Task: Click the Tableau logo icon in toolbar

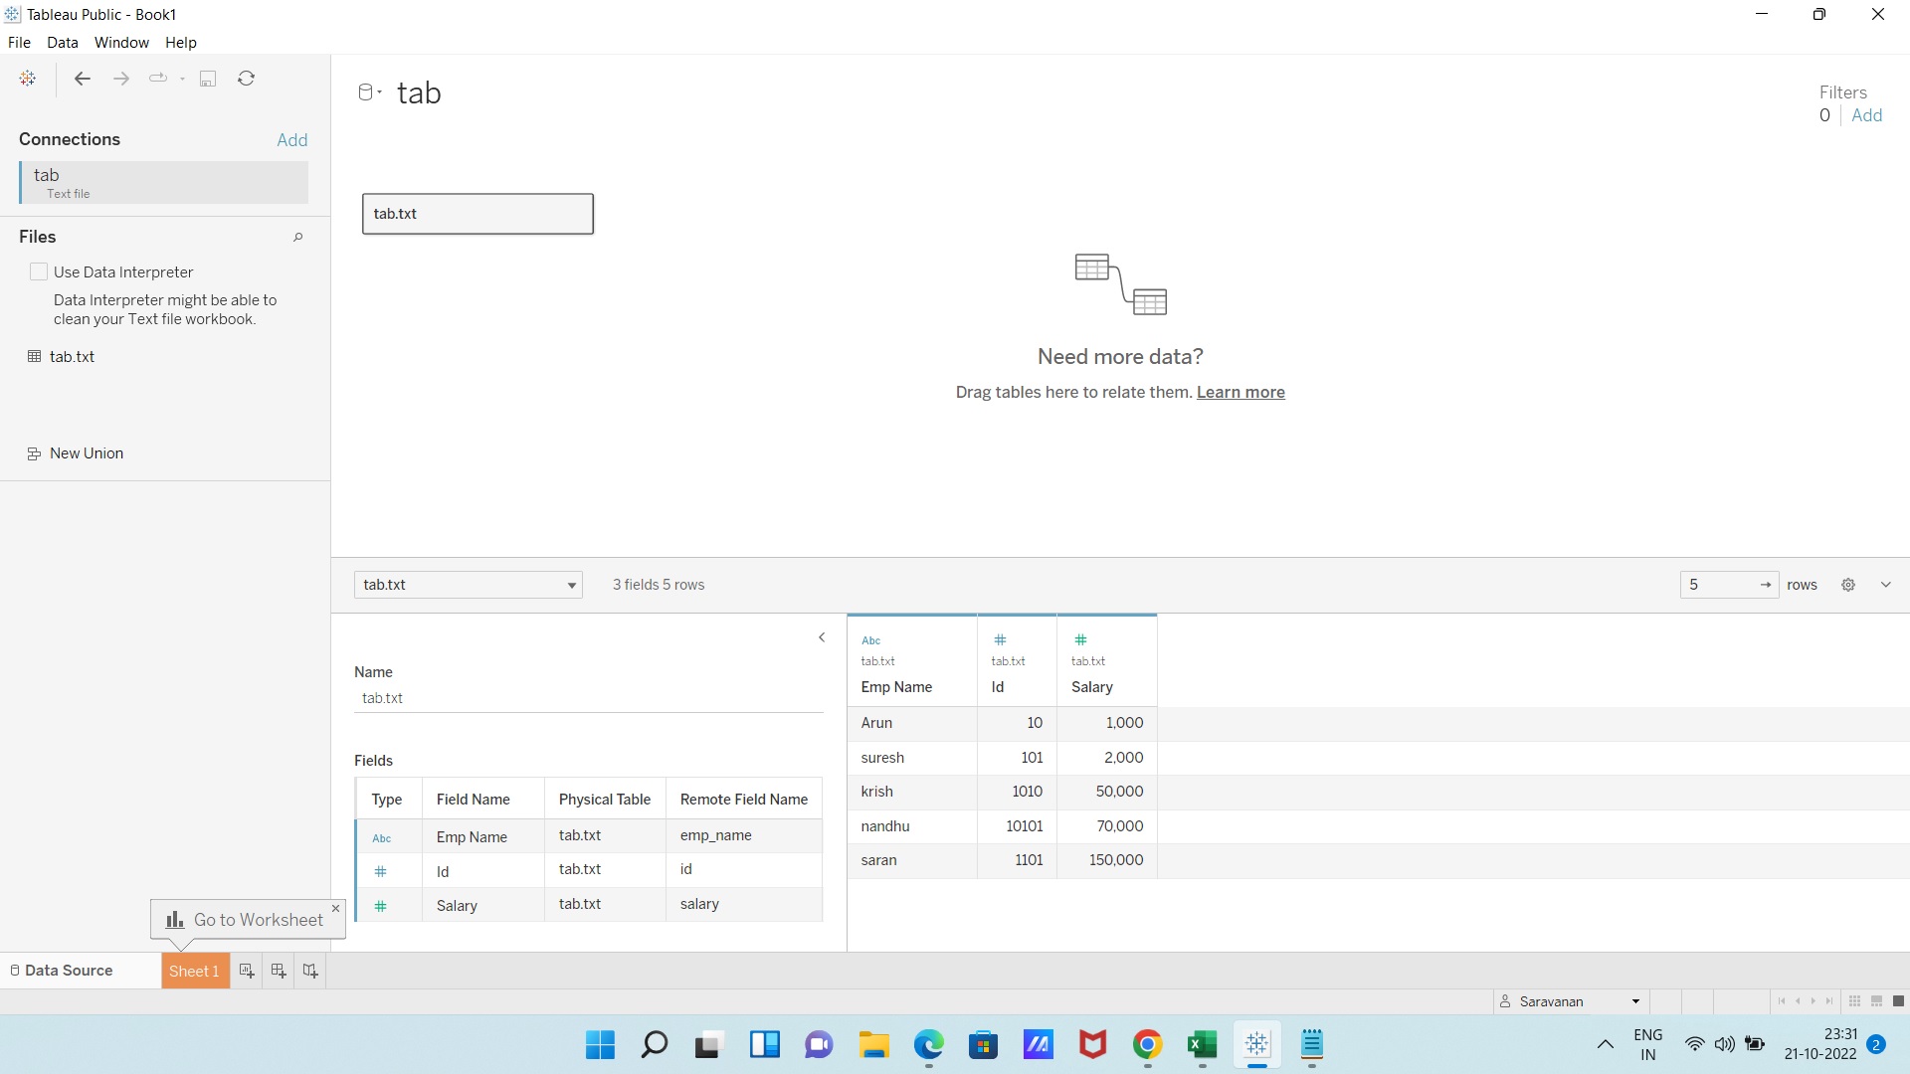Action: click(27, 79)
